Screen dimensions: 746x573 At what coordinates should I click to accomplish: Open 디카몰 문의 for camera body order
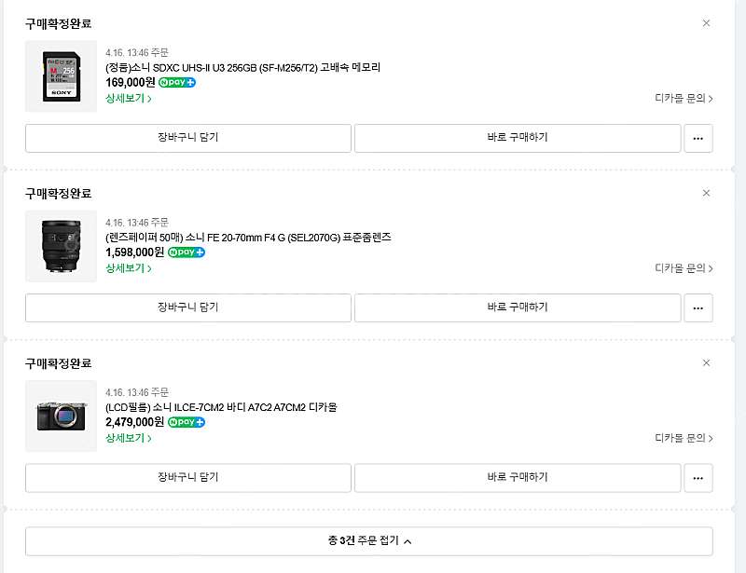pos(684,438)
